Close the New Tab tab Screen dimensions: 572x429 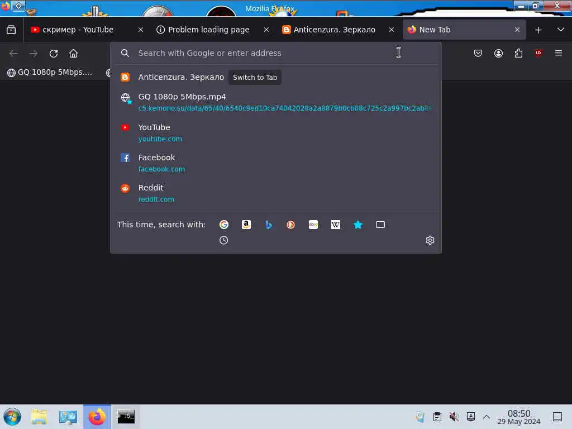coord(517,30)
